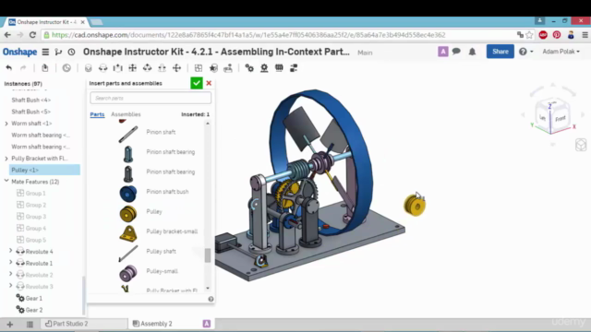
Task: Select the Pin slot mate tool
Action: click(x=162, y=68)
